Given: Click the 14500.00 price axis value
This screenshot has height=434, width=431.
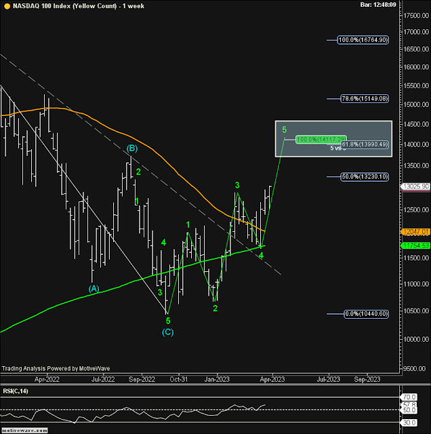Looking at the screenshot, I should pyautogui.click(x=416, y=124).
